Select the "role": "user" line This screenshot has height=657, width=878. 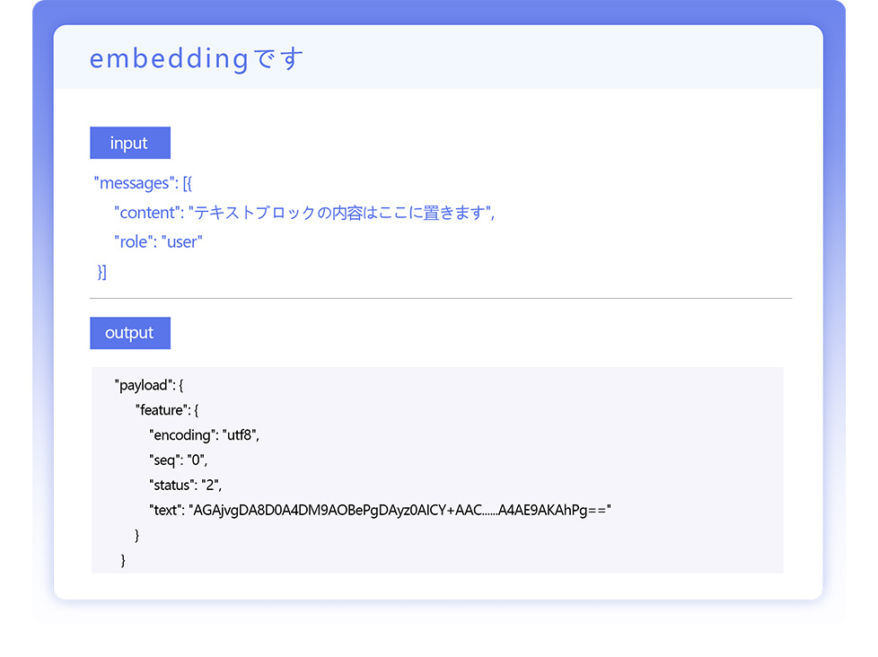point(159,241)
